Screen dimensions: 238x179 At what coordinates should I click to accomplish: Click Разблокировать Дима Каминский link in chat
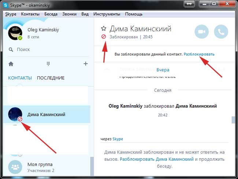coord(157,159)
